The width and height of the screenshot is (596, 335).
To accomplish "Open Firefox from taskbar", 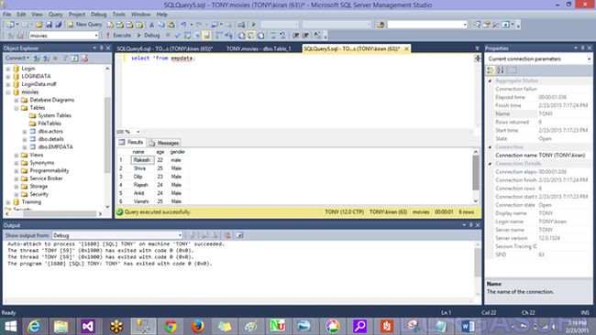I will (x=197, y=326).
